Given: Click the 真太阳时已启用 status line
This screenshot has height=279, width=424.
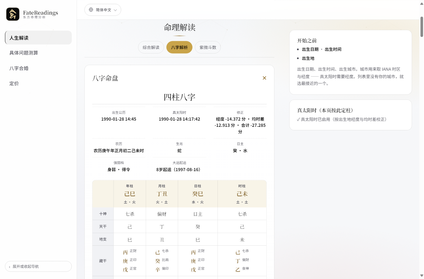Looking at the screenshot, I should (x=342, y=119).
